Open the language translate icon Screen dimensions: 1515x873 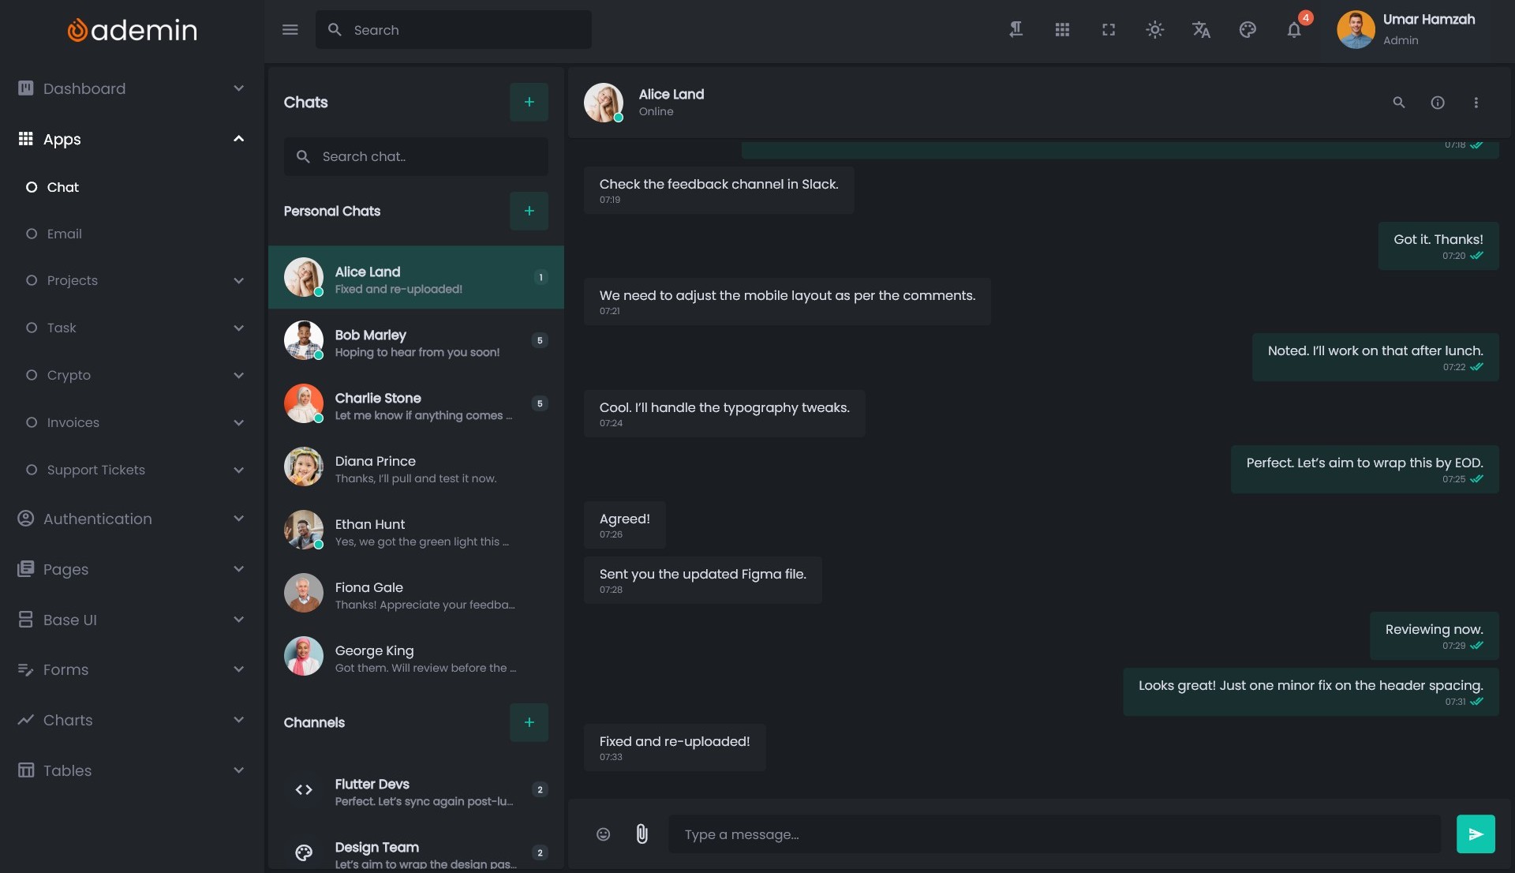click(x=1201, y=30)
